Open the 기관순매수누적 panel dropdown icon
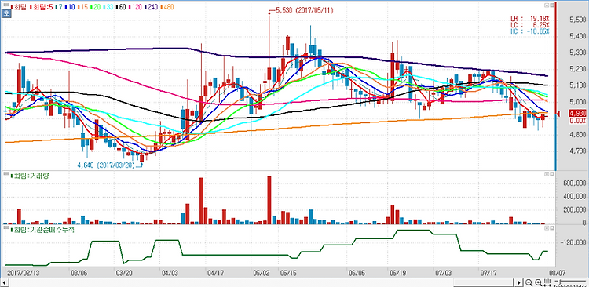Image resolution: width=589 pixels, height=287 pixels. click(x=547, y=227)
